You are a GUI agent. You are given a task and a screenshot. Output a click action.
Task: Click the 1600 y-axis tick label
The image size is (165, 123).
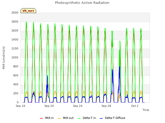15,31
